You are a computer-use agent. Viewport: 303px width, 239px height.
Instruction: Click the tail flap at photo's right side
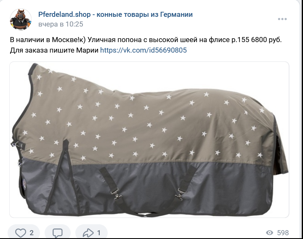(x=281, y=153)
